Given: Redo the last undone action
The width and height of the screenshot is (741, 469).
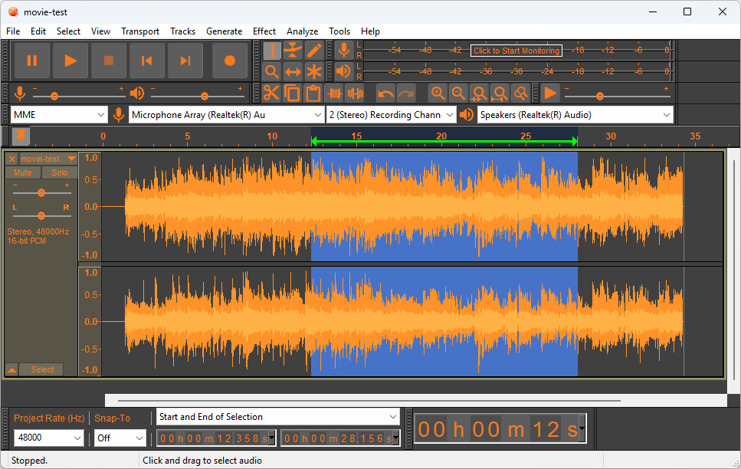Looking at the screenshot, I should 406,93.
